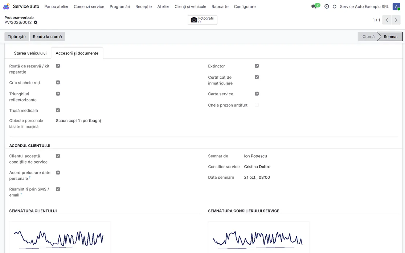Open the Procese-verbale breadcrumb link
Image resolution: width=405 pixels, height=253 pixels.
[19, 17]
